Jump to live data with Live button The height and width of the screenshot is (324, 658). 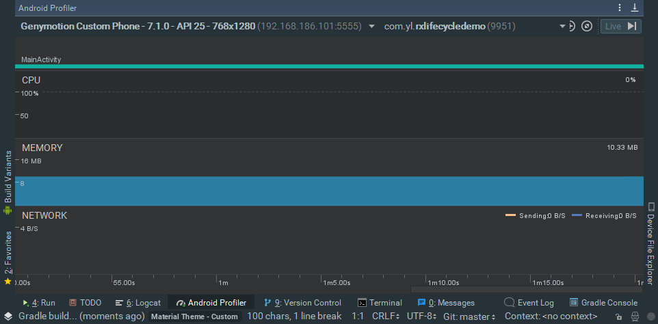click(620, 27)
